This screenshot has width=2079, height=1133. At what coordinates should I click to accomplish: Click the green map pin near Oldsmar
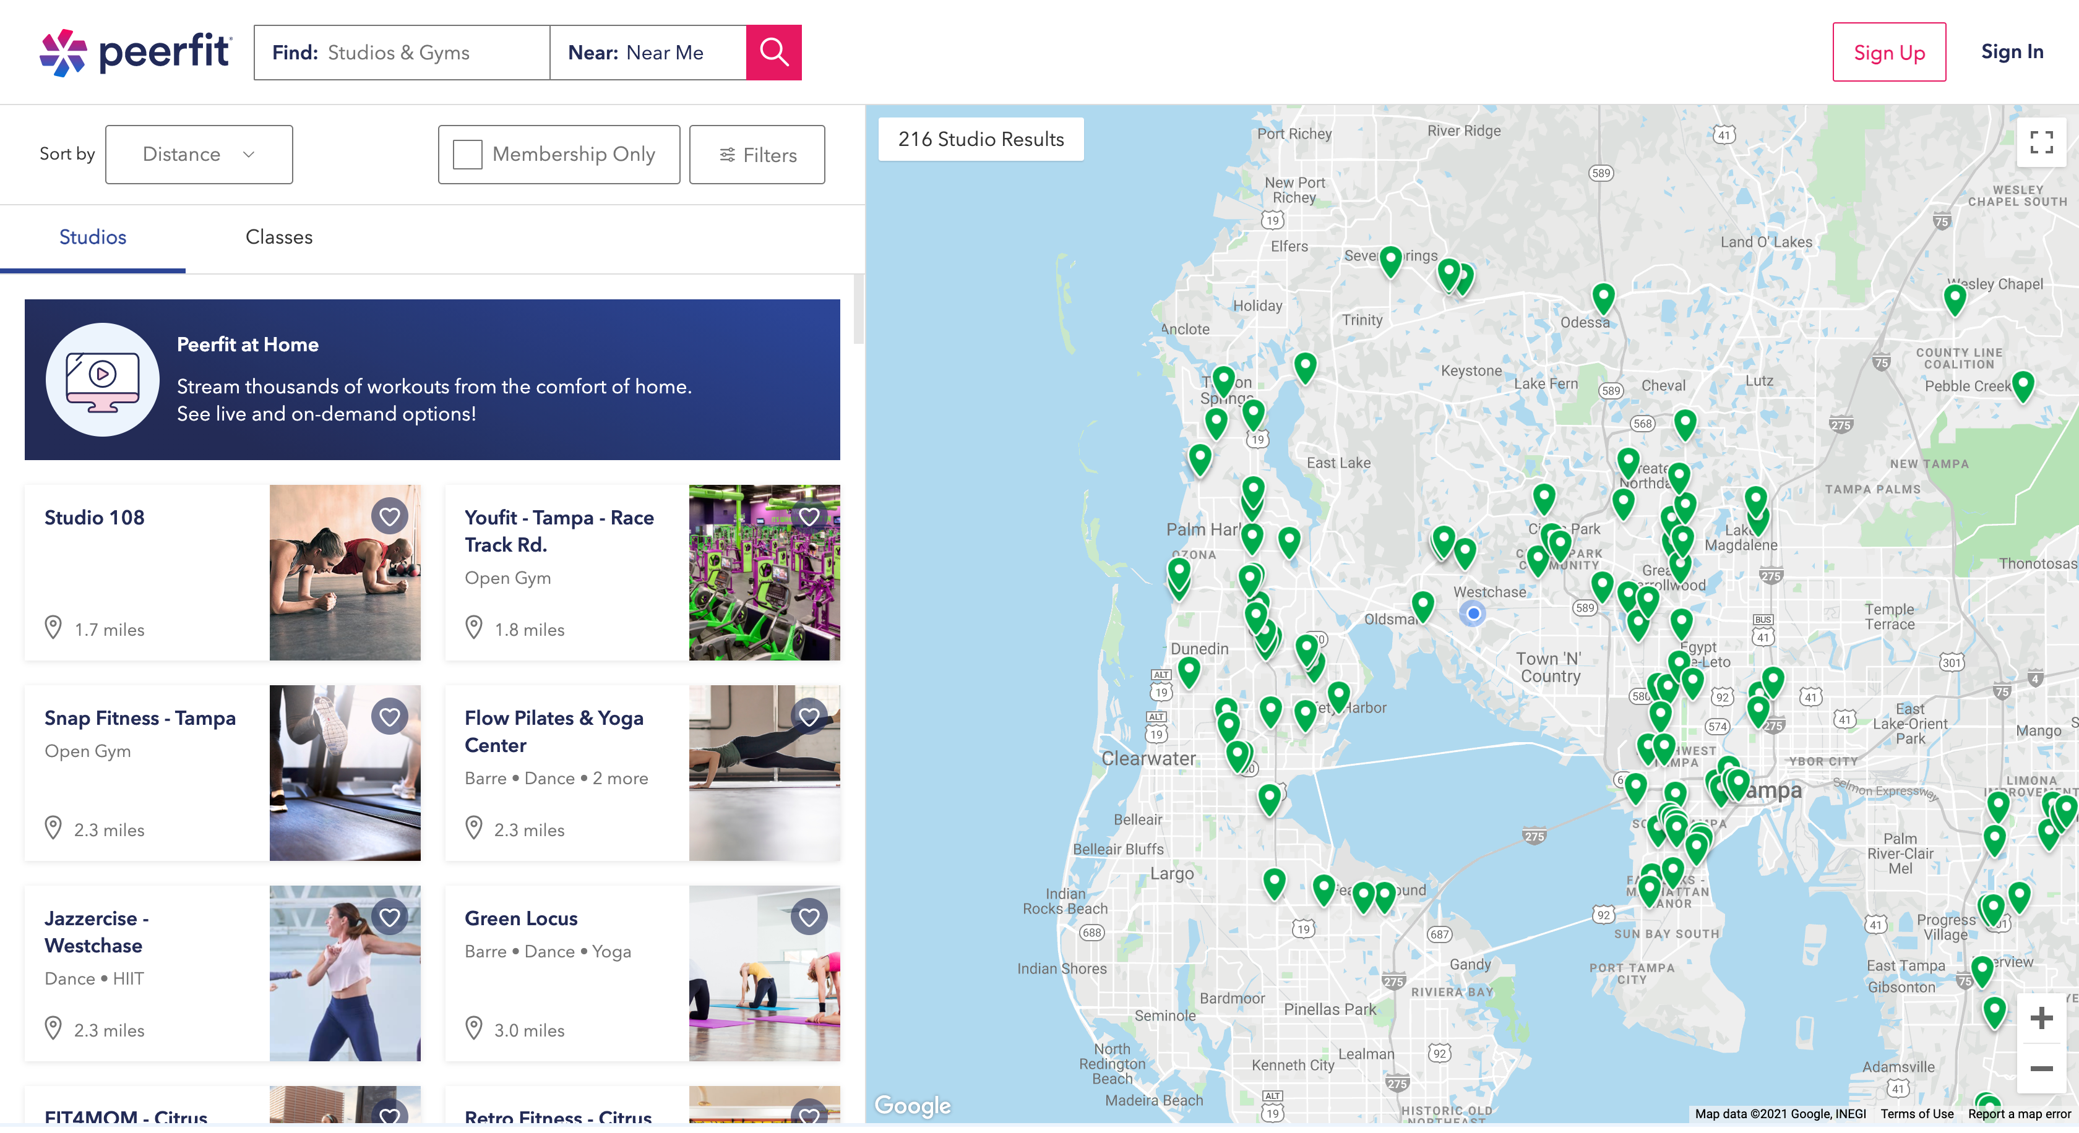[x=1422, y=607]
